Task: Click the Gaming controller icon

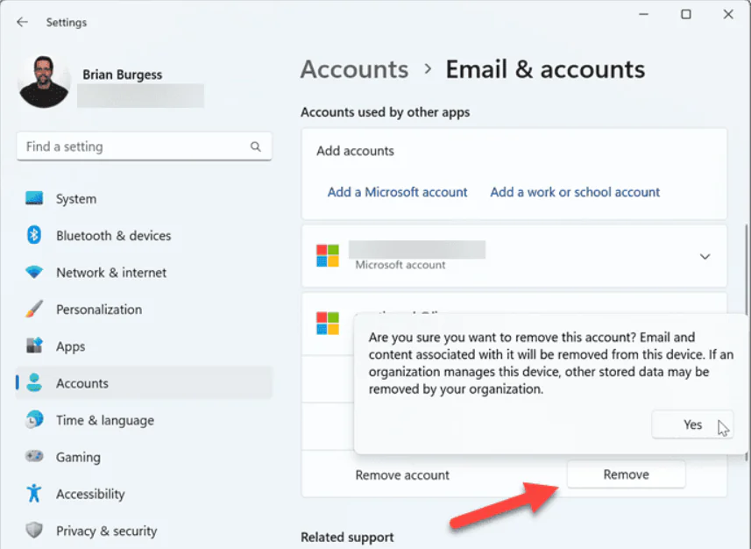Action: [x=34, y=457]
